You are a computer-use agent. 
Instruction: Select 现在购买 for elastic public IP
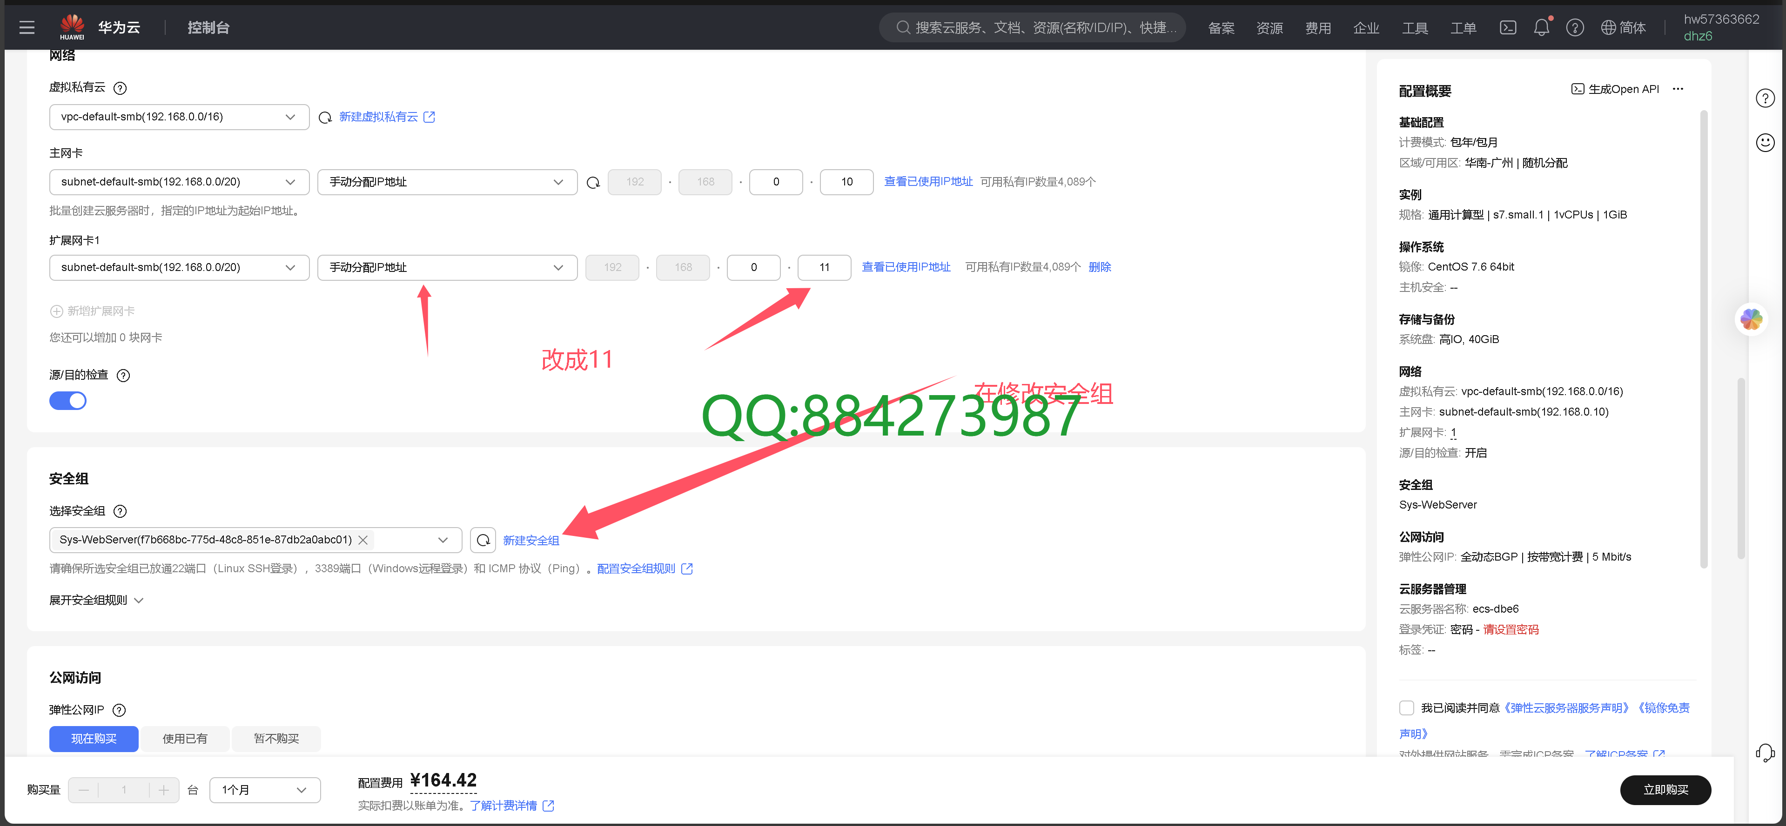coord(94,739)
